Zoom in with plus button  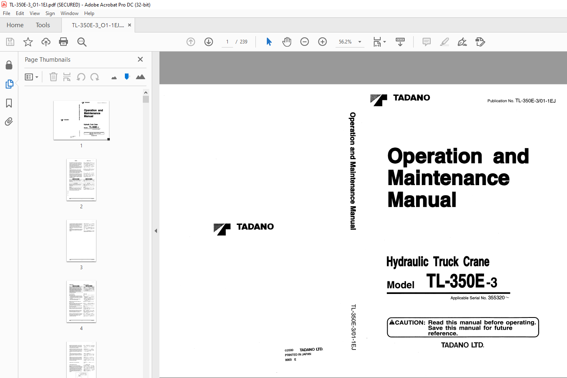click(323, 42)
